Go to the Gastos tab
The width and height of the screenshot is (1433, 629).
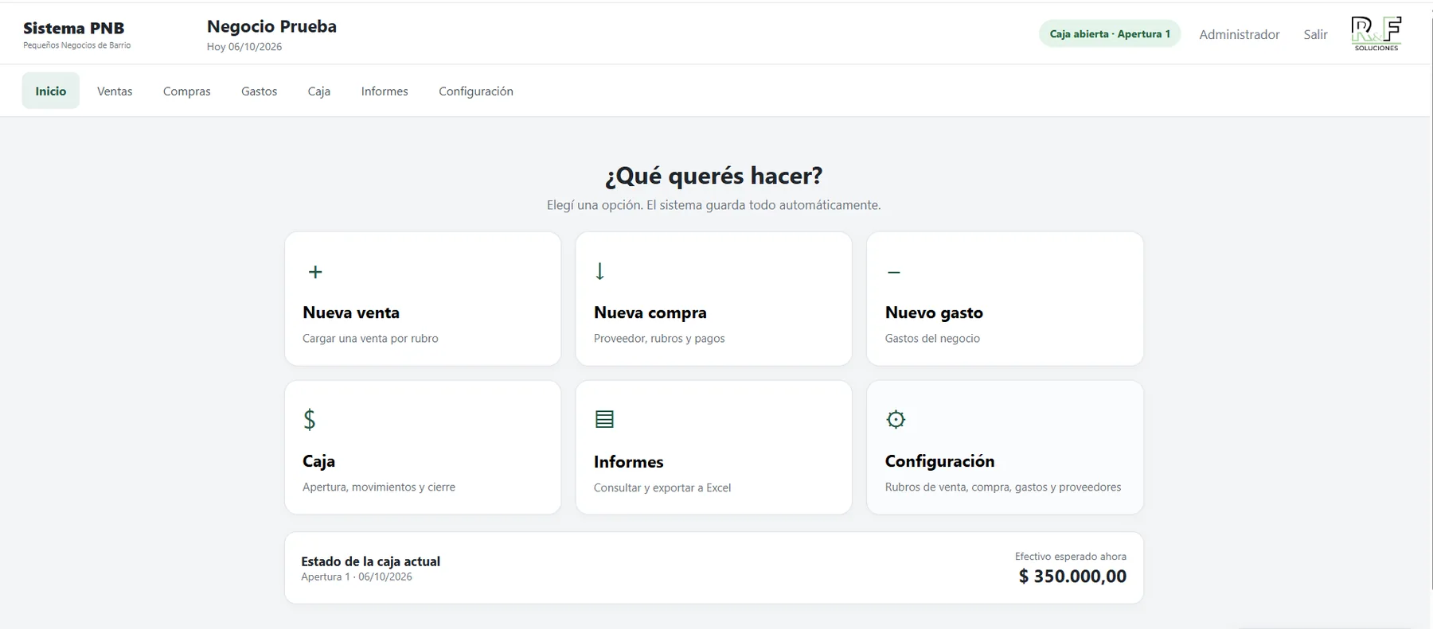[x=260, y=91]
